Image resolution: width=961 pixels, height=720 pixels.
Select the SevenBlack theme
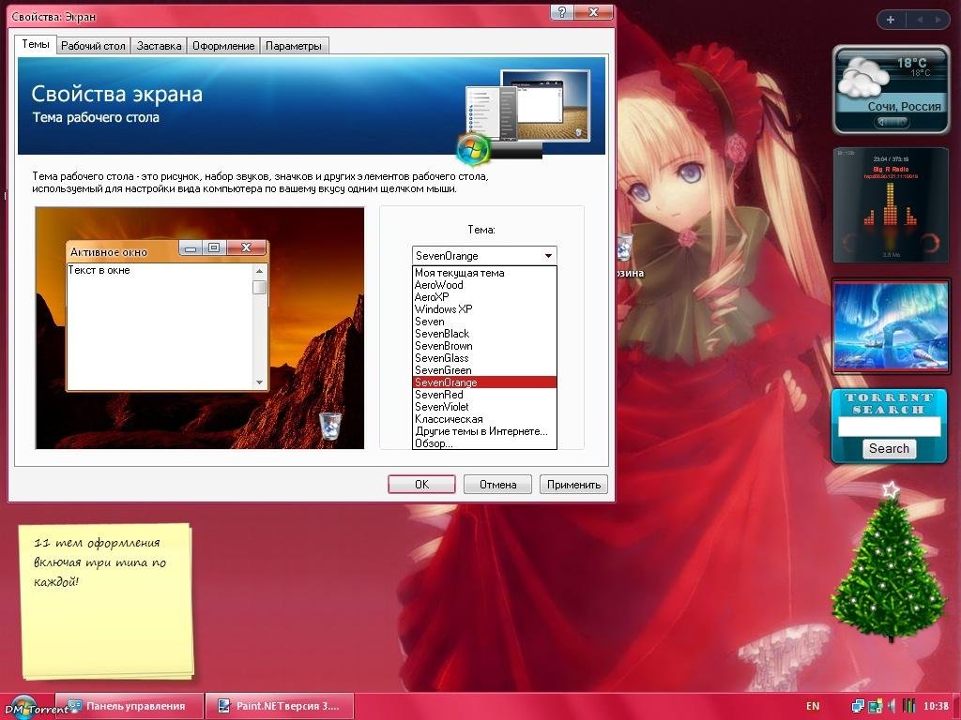pos(484,335)
